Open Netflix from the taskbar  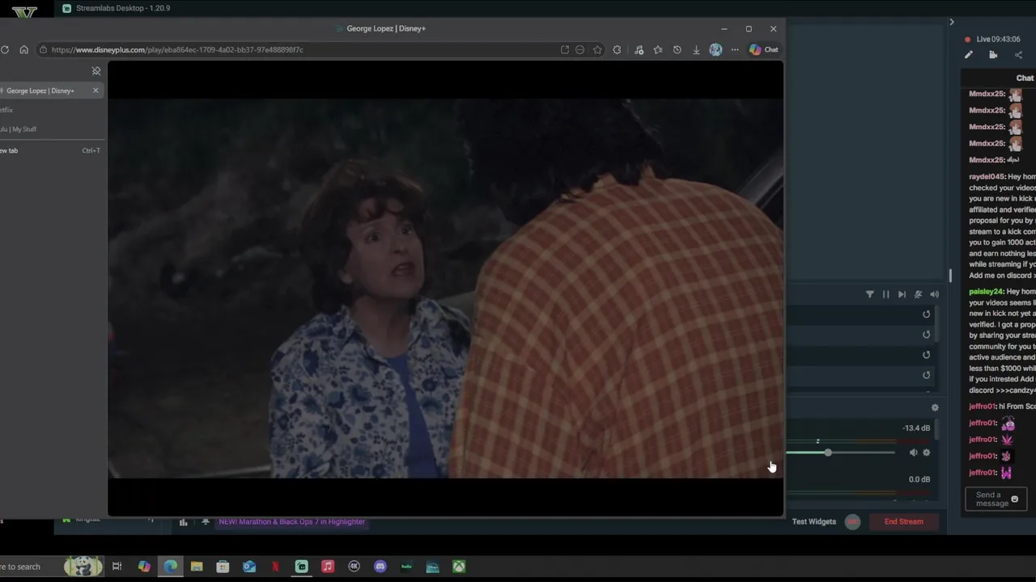click(x=275, y=567)
